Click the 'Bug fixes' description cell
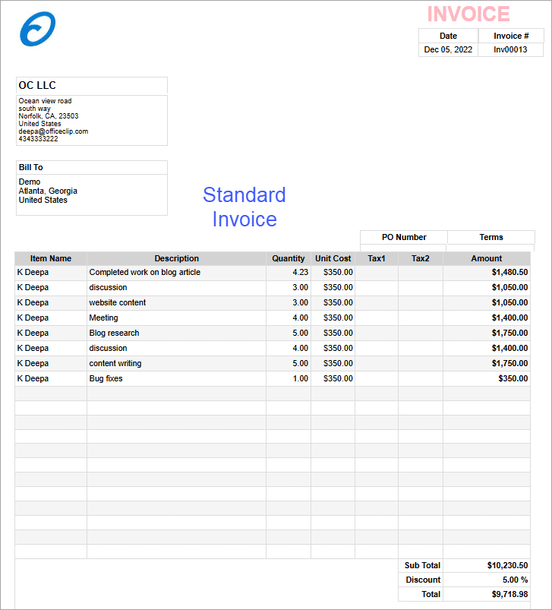 click(x=106, y=378)
